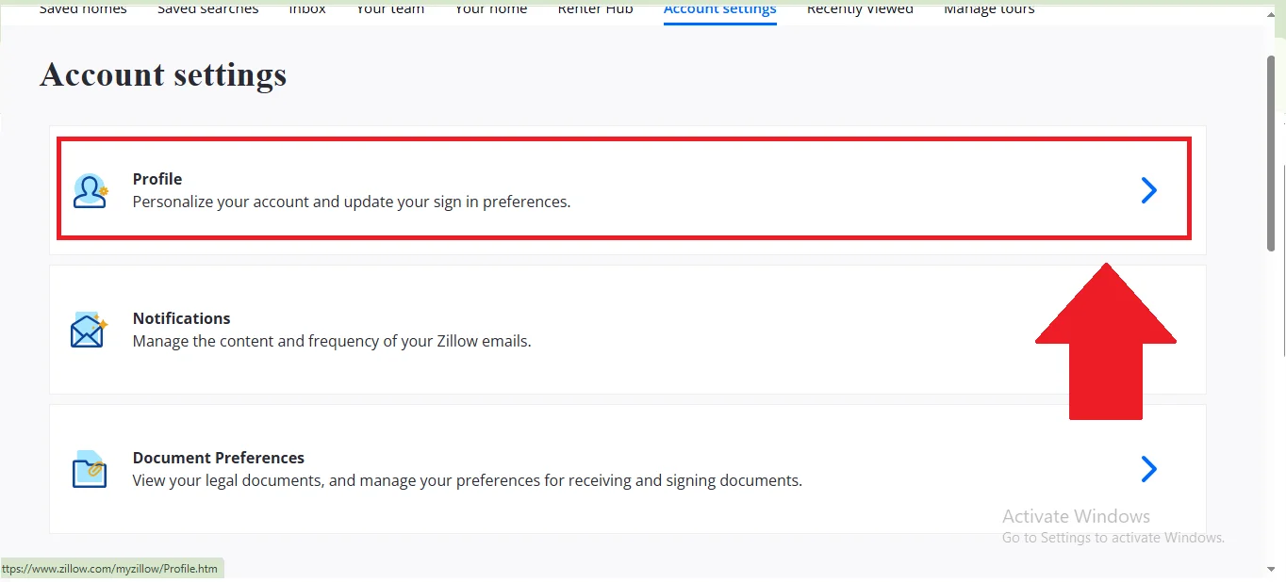Go to the Your home tab
The height and width of the screenshot is (582, 1286).
[x=491, y=8]
